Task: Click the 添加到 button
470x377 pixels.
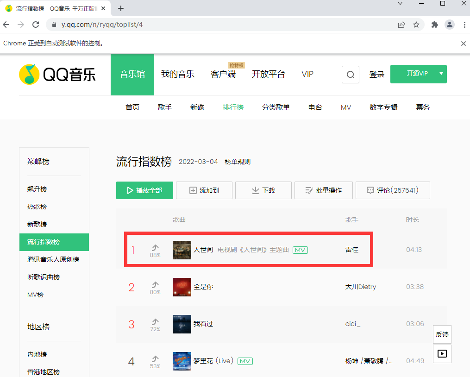Action: coord(204,190)
